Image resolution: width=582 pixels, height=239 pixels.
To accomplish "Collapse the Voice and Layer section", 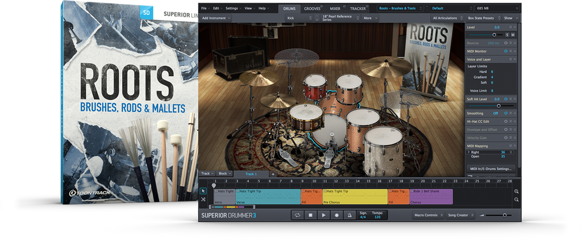I will point(515,59).
